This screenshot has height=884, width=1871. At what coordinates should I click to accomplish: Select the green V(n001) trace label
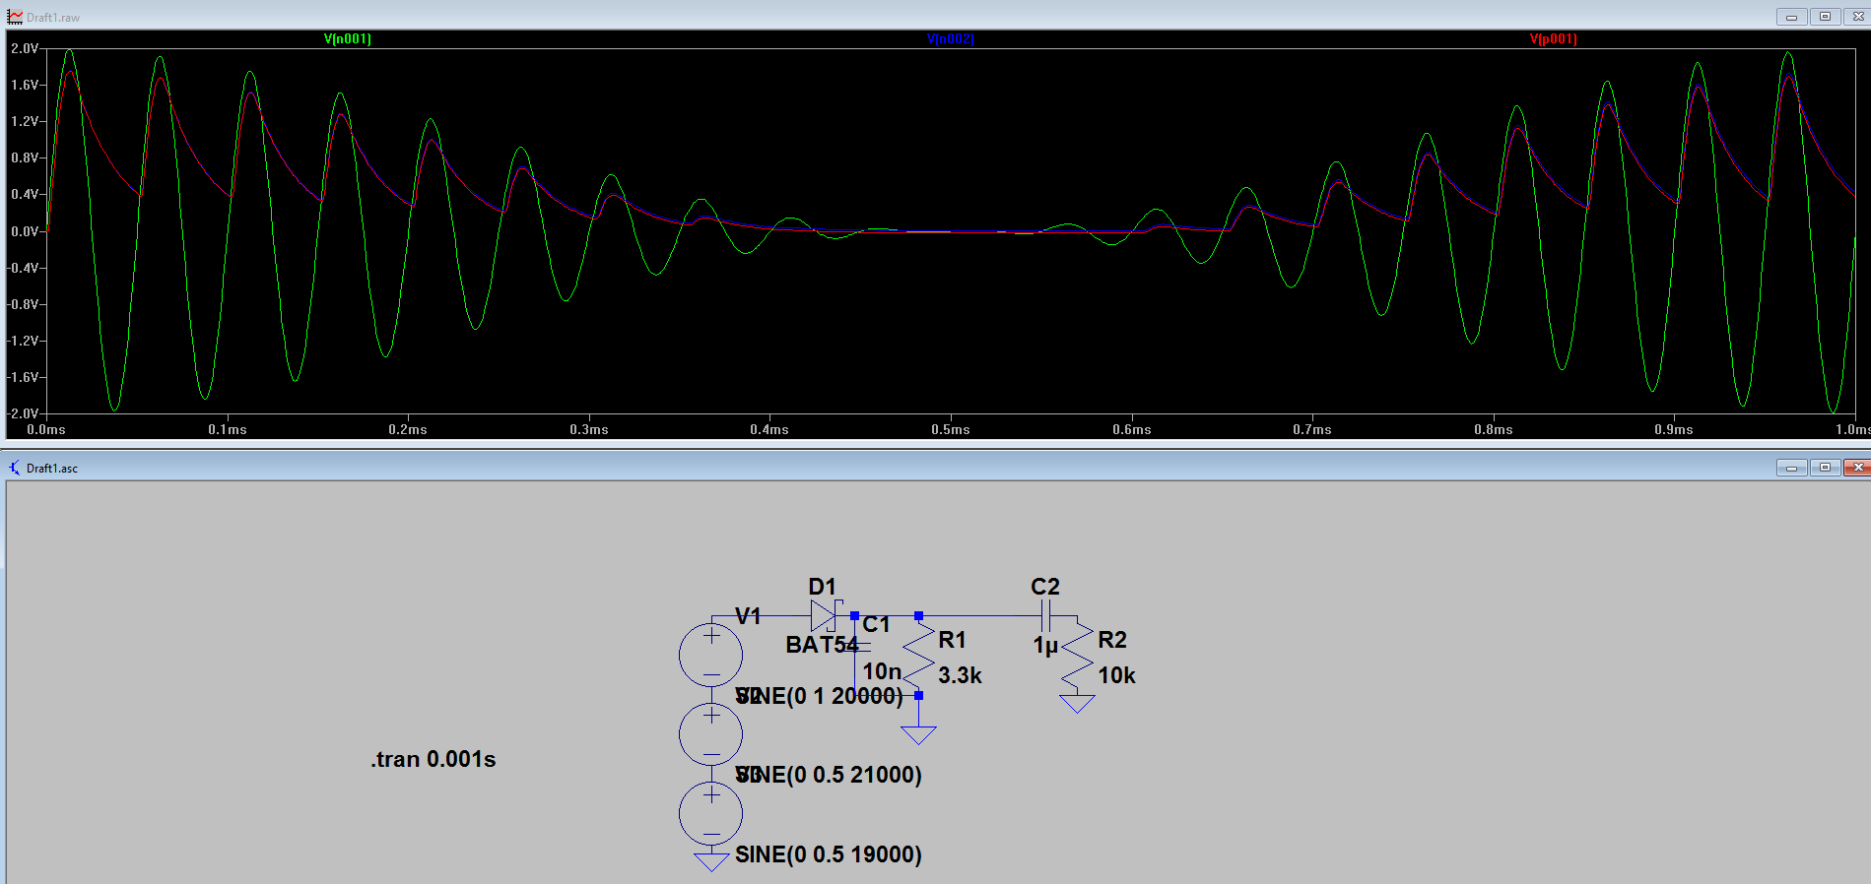[x=348, y=39]
